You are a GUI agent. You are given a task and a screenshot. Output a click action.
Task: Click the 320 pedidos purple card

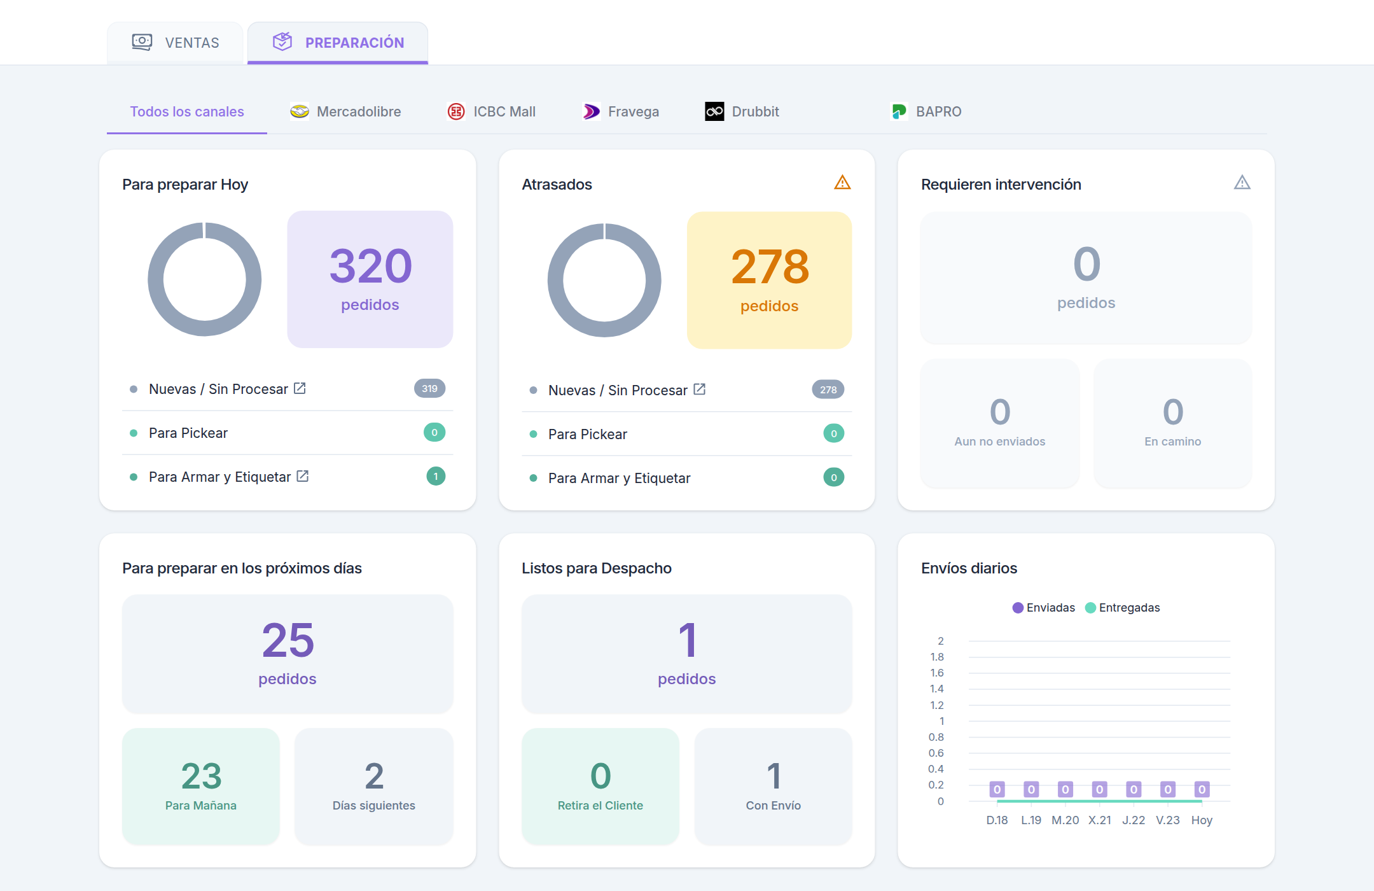[x=370, y=279]
